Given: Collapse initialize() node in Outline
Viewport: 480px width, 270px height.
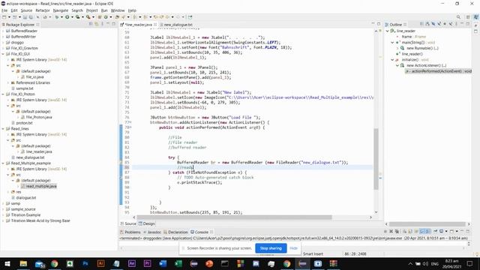Looking at the screenshot, I should 392,60.
